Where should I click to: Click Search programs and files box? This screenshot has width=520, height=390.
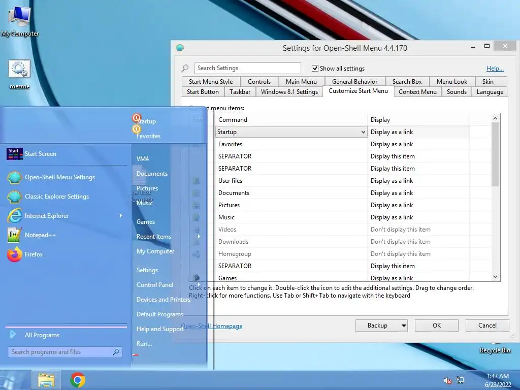pyautogui.click(x=65, y=352)
